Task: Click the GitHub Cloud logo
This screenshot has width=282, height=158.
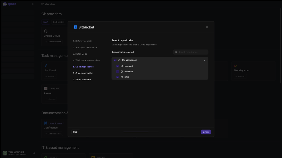Action: (x=46, y=31)
